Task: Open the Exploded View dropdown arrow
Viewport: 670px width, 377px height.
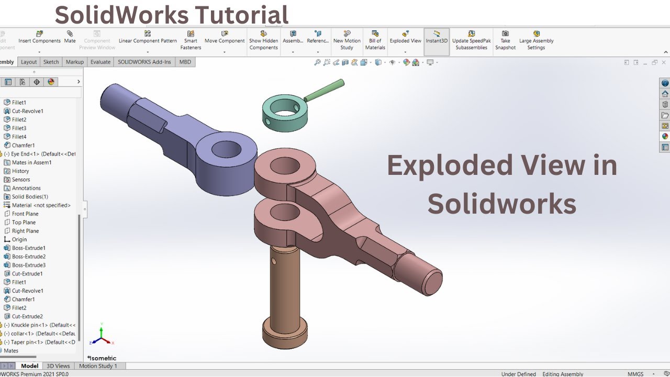Action: pos(406,52)
